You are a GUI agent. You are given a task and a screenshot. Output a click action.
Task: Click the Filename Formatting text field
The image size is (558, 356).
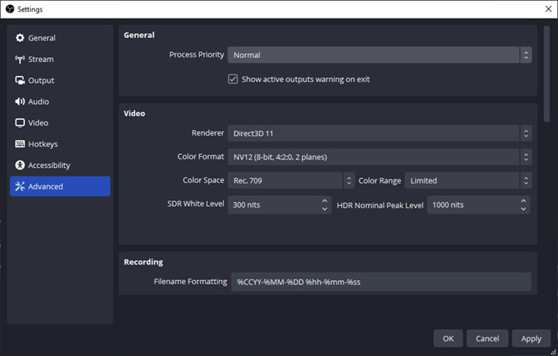(x=381, y=282)
